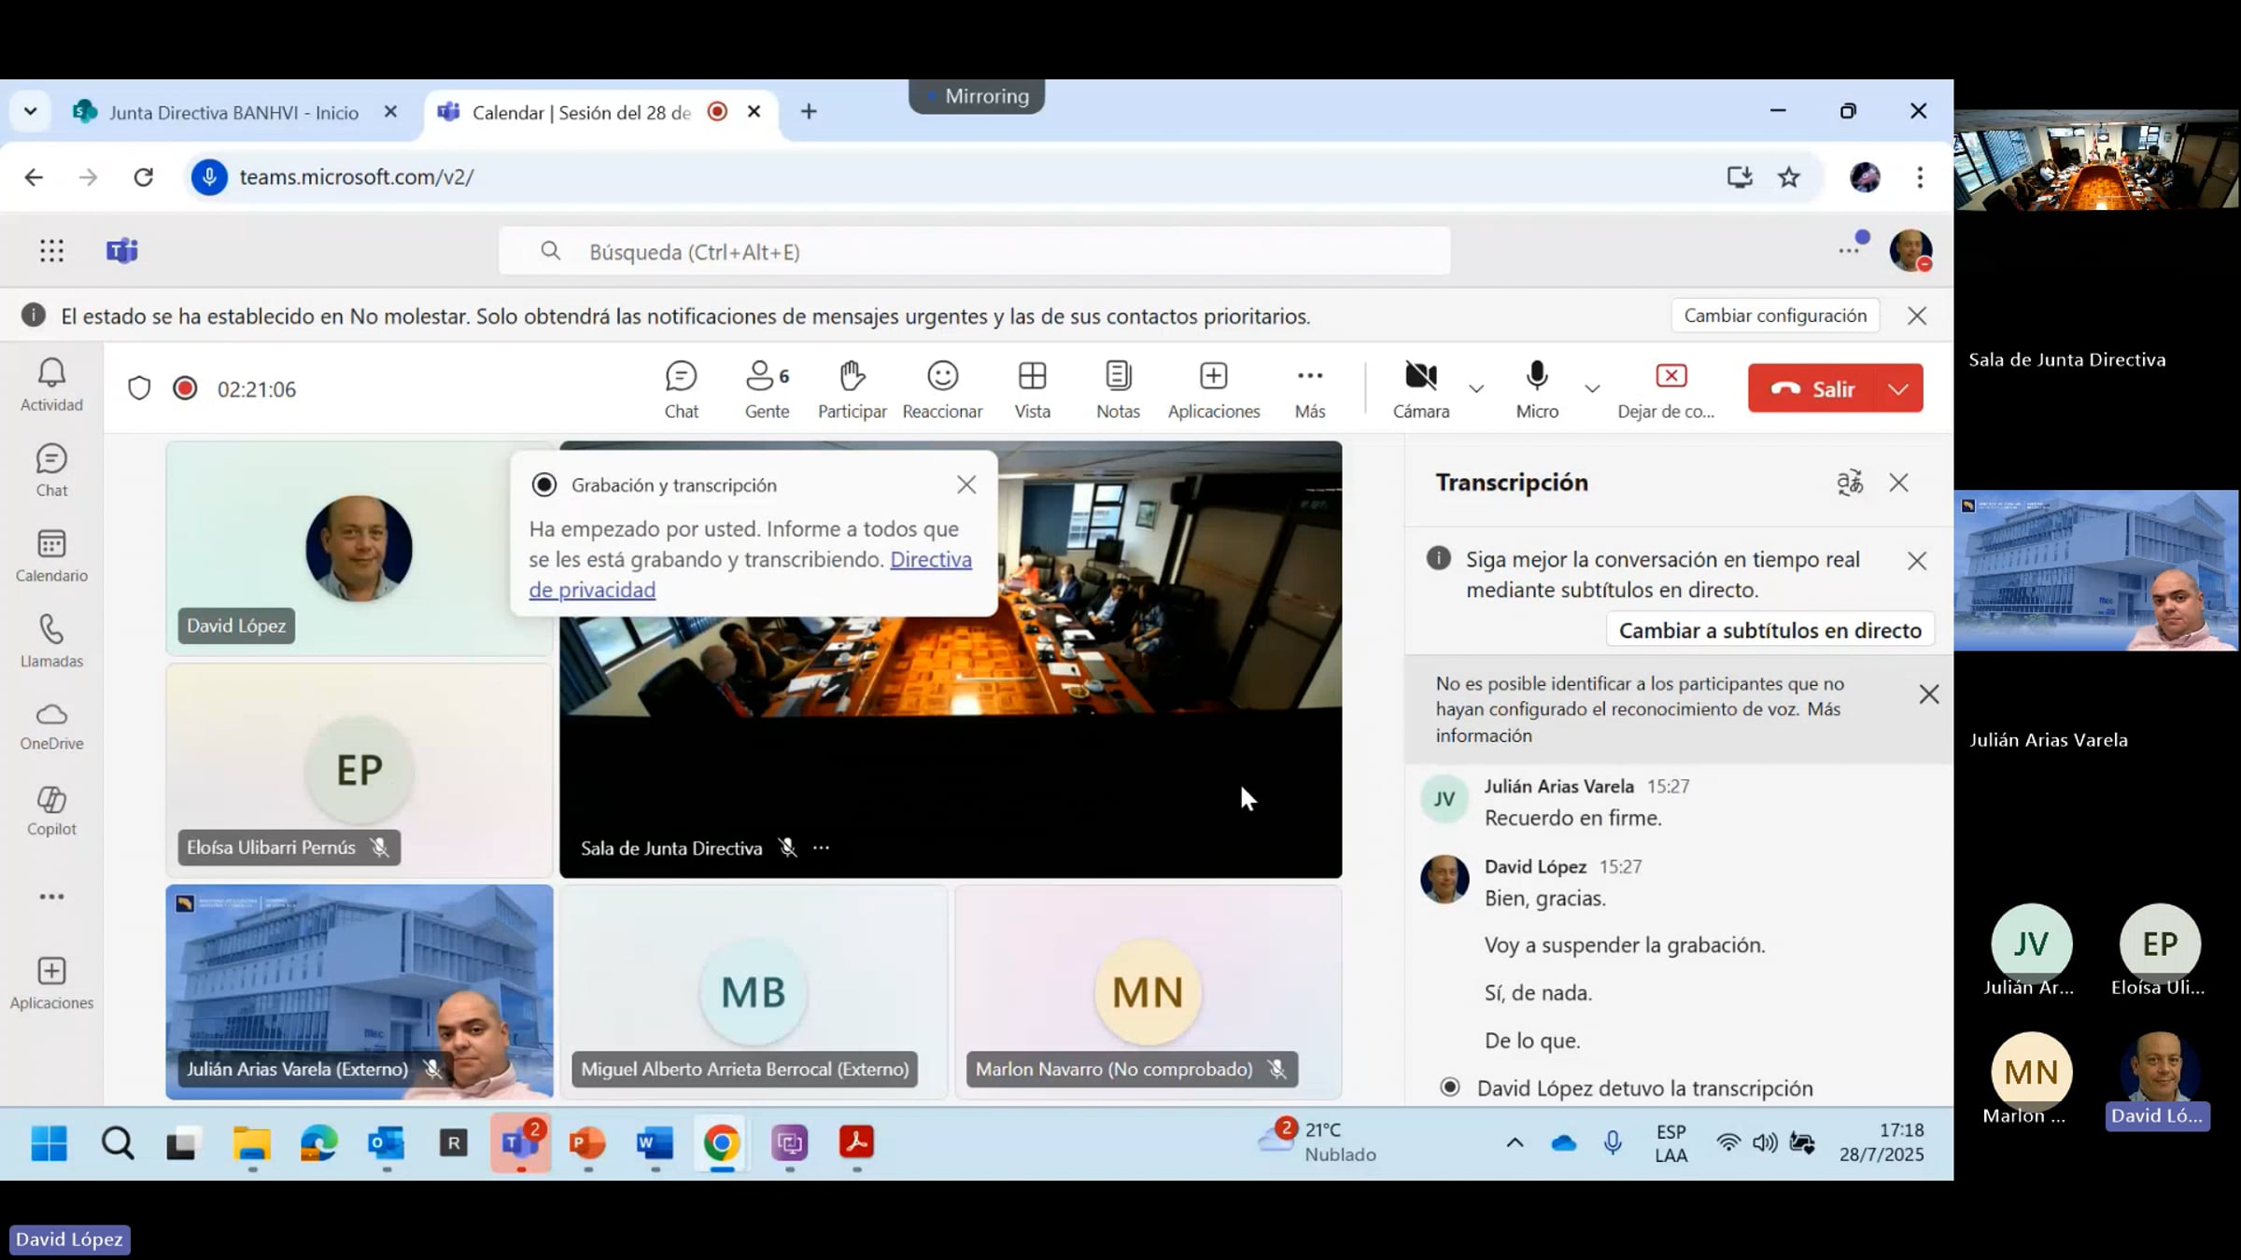Open PowerPoint from the taskbar
Viewport: 2241px width, 1260px height.
tap(587, 1142)
